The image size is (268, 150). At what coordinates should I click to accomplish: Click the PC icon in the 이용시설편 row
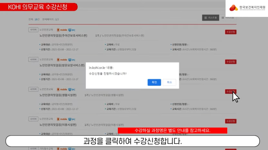point(72,119)
